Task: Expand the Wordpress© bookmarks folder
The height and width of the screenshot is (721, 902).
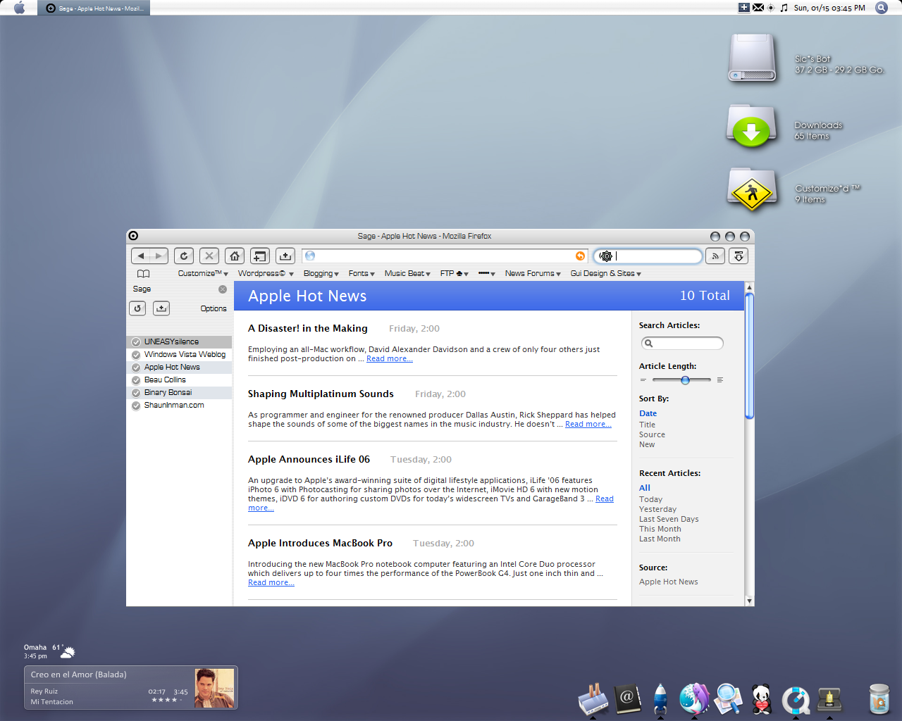Action: pyautogui.click(x=266, y=274)
